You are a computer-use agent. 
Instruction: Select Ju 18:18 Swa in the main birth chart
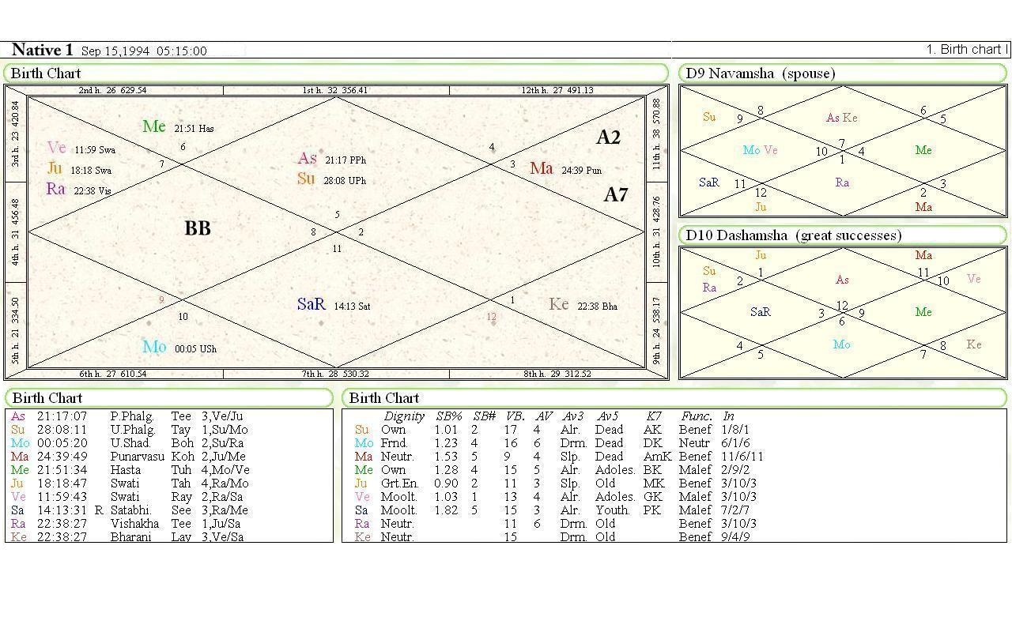click(x=79, y=169)
